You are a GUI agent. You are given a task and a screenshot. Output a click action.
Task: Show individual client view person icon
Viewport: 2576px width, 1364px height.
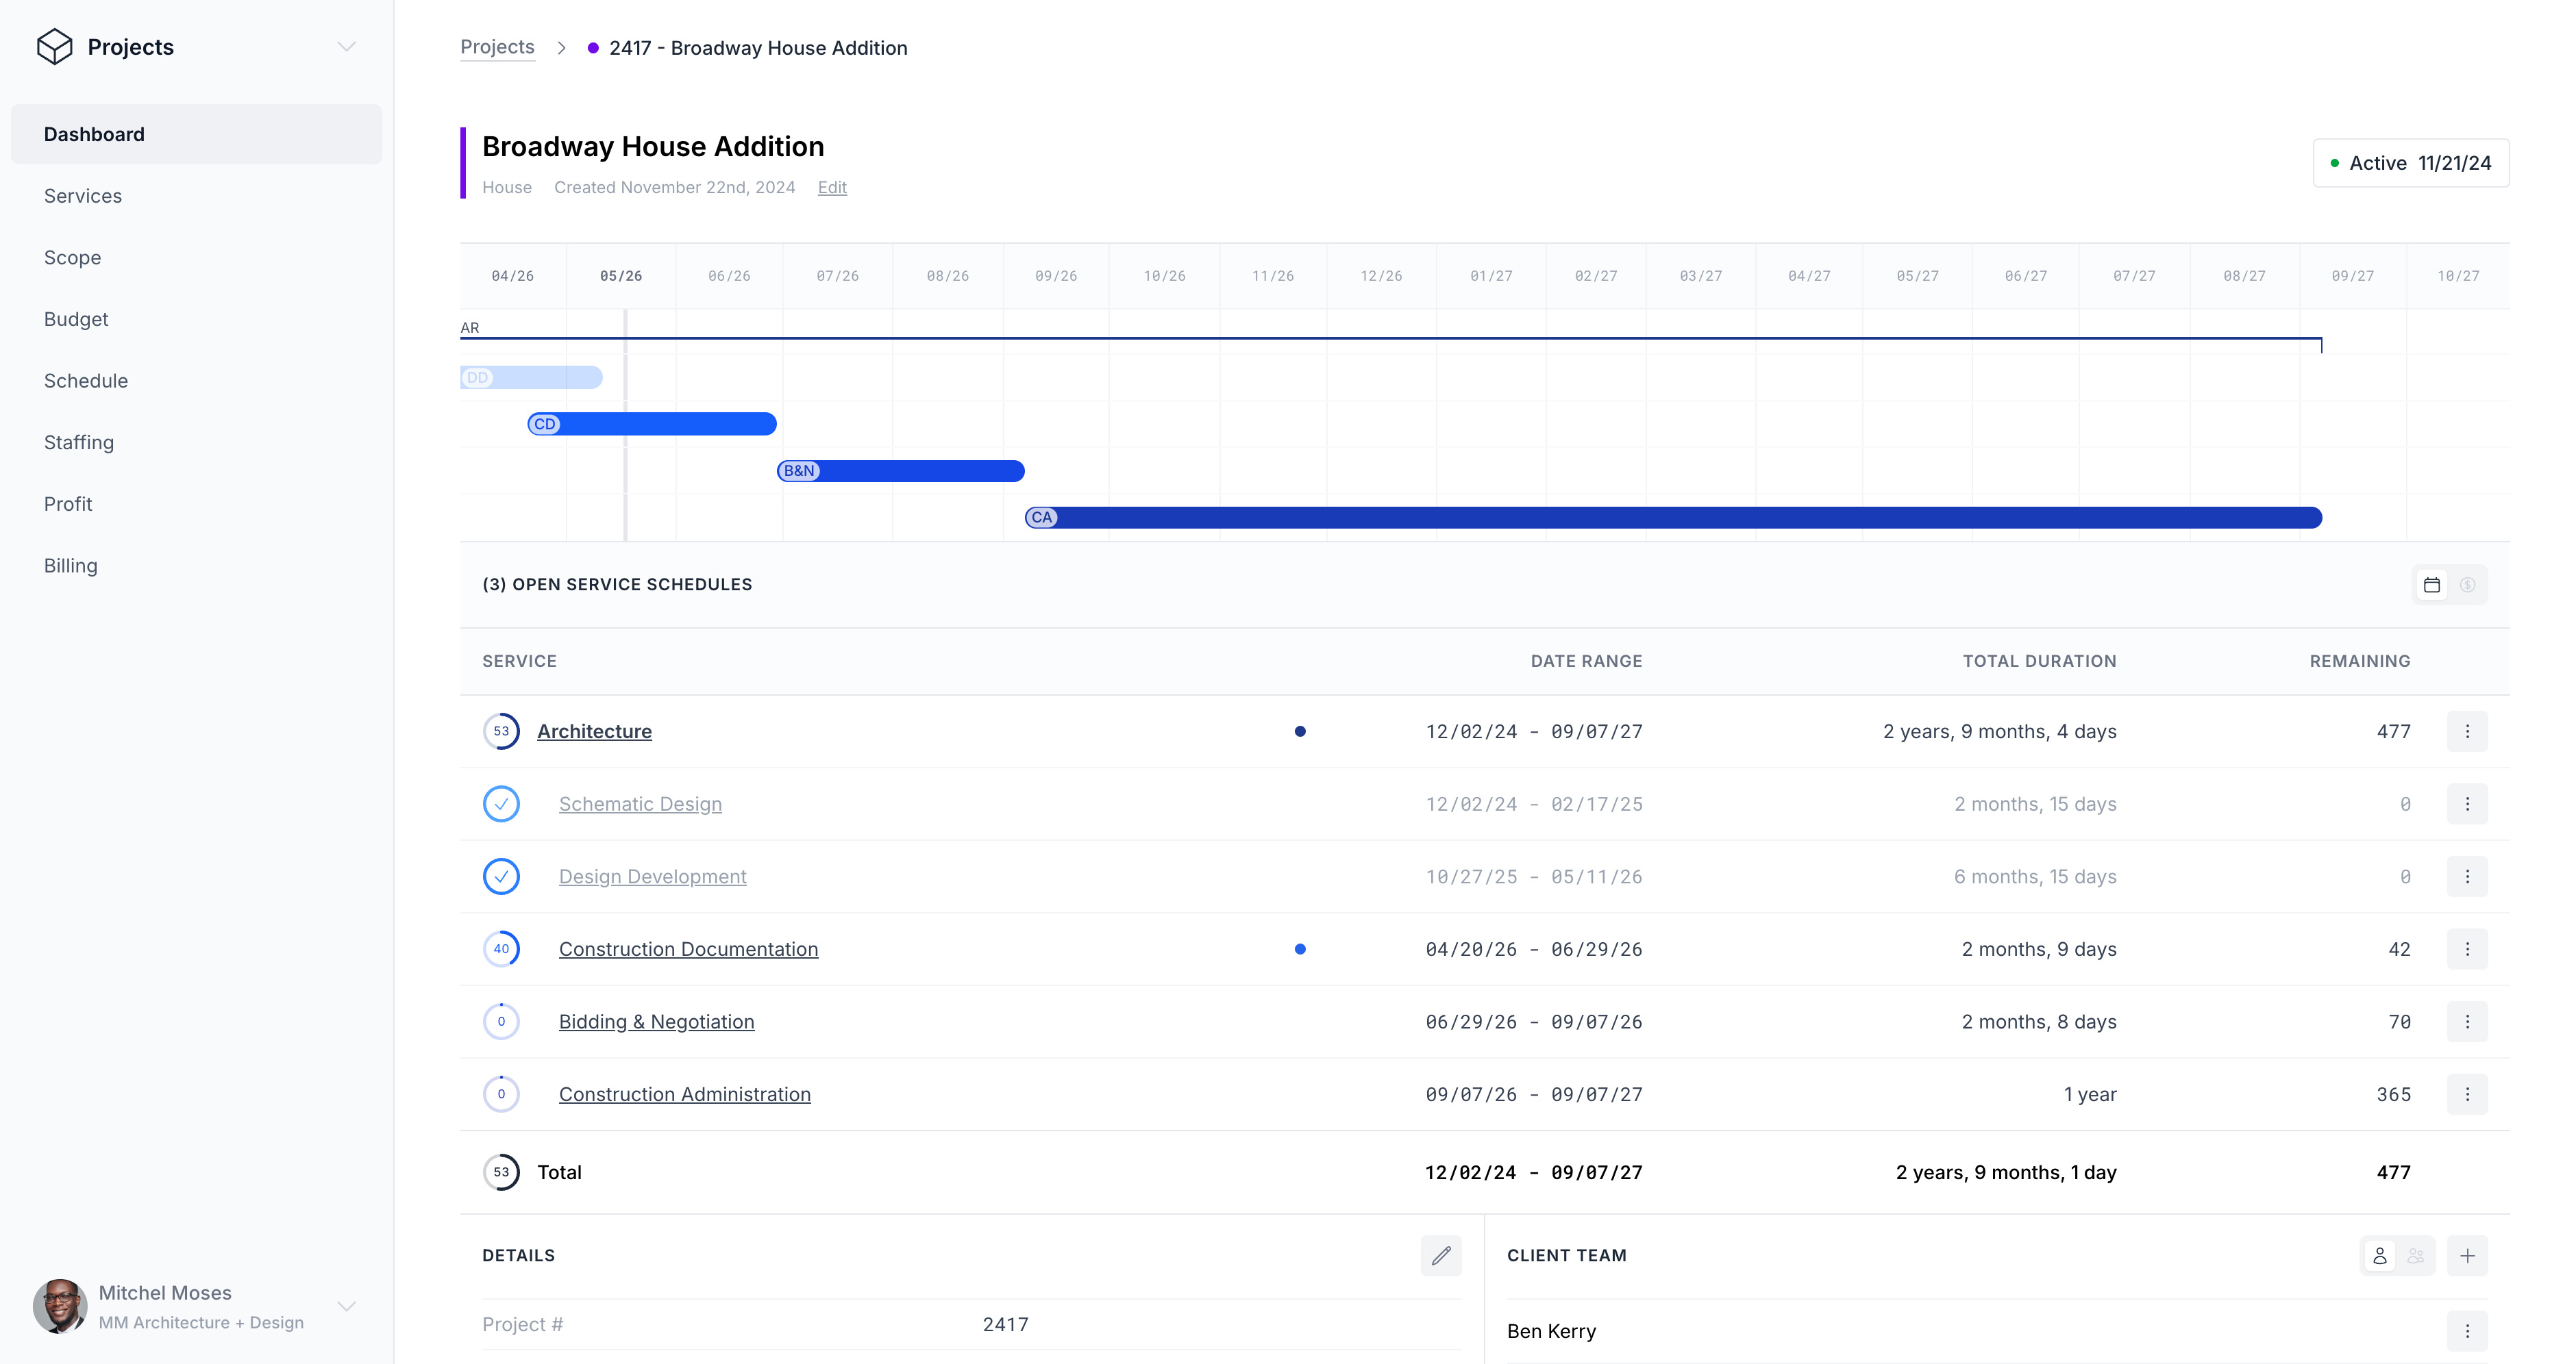click(x=2380, y=1256)
